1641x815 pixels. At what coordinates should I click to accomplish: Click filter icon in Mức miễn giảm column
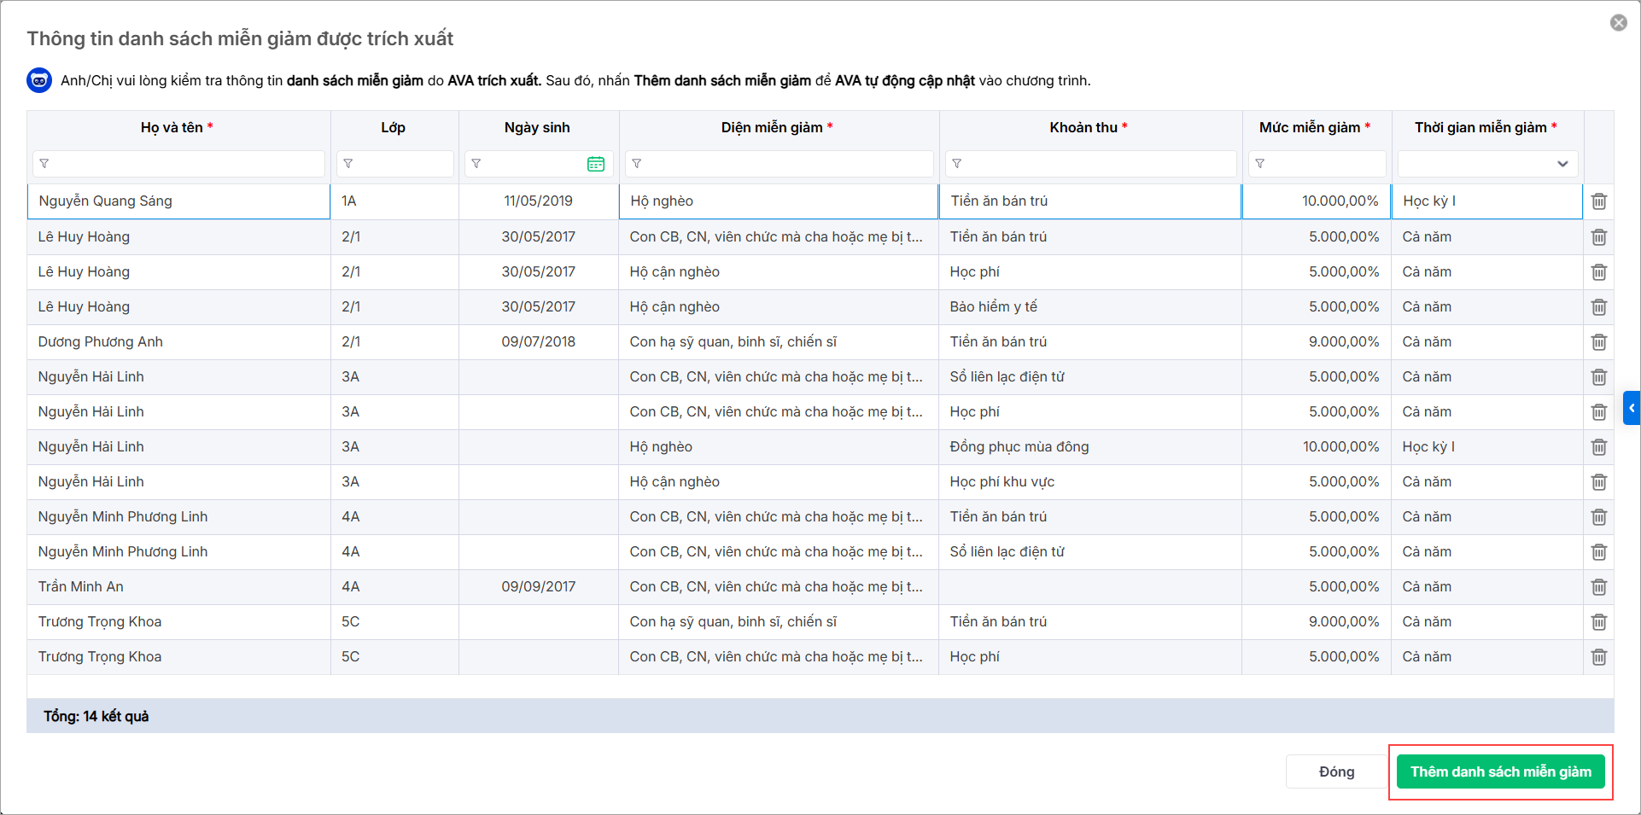point(1260,164)
